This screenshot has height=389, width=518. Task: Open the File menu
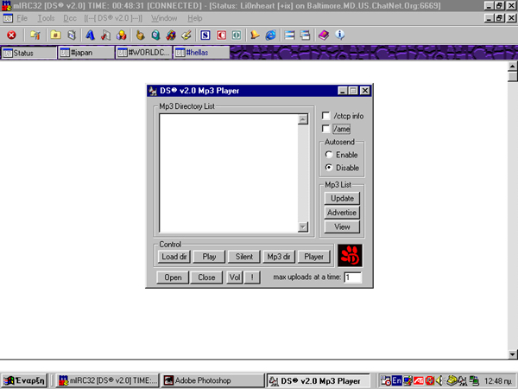[22, 18]
